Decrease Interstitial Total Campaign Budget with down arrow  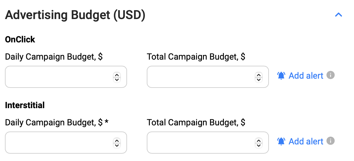259,145
